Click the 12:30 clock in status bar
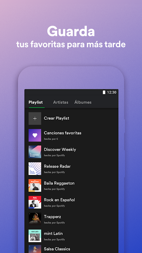Viewport: 142px width, 253px height. (x=112, y=92)
